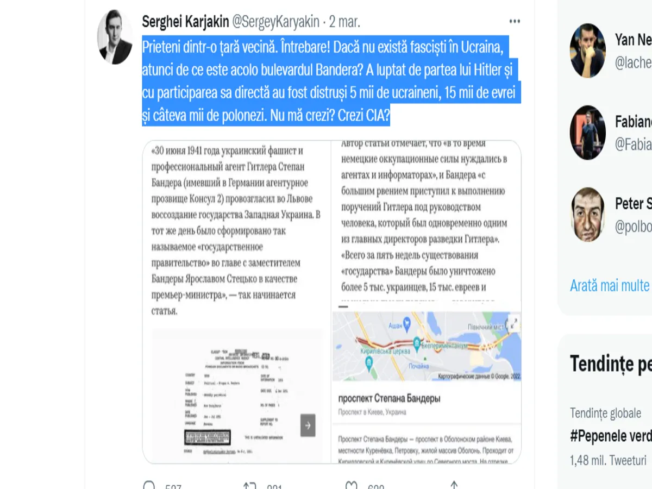The width and height of the screenshot is (652, 489).
Task: Click Peter S's sketch-style avatar
Action: pos(588,215)
